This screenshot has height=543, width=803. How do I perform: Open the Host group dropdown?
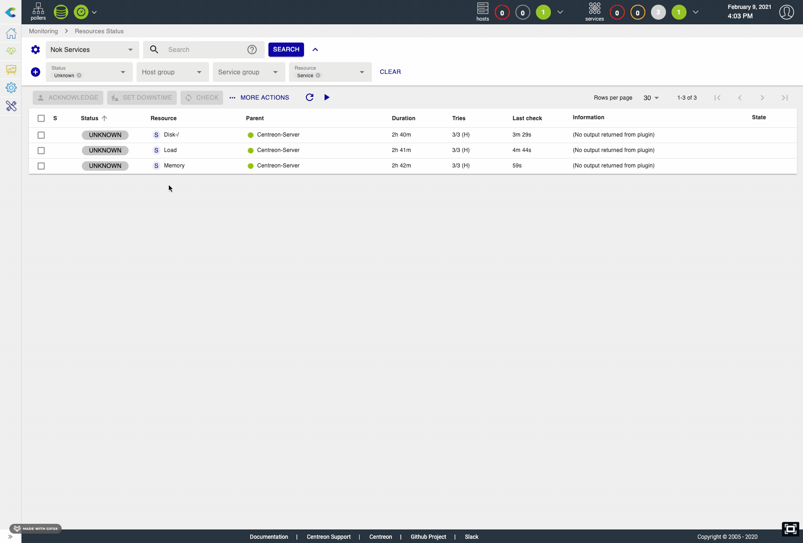coord(172,72)
